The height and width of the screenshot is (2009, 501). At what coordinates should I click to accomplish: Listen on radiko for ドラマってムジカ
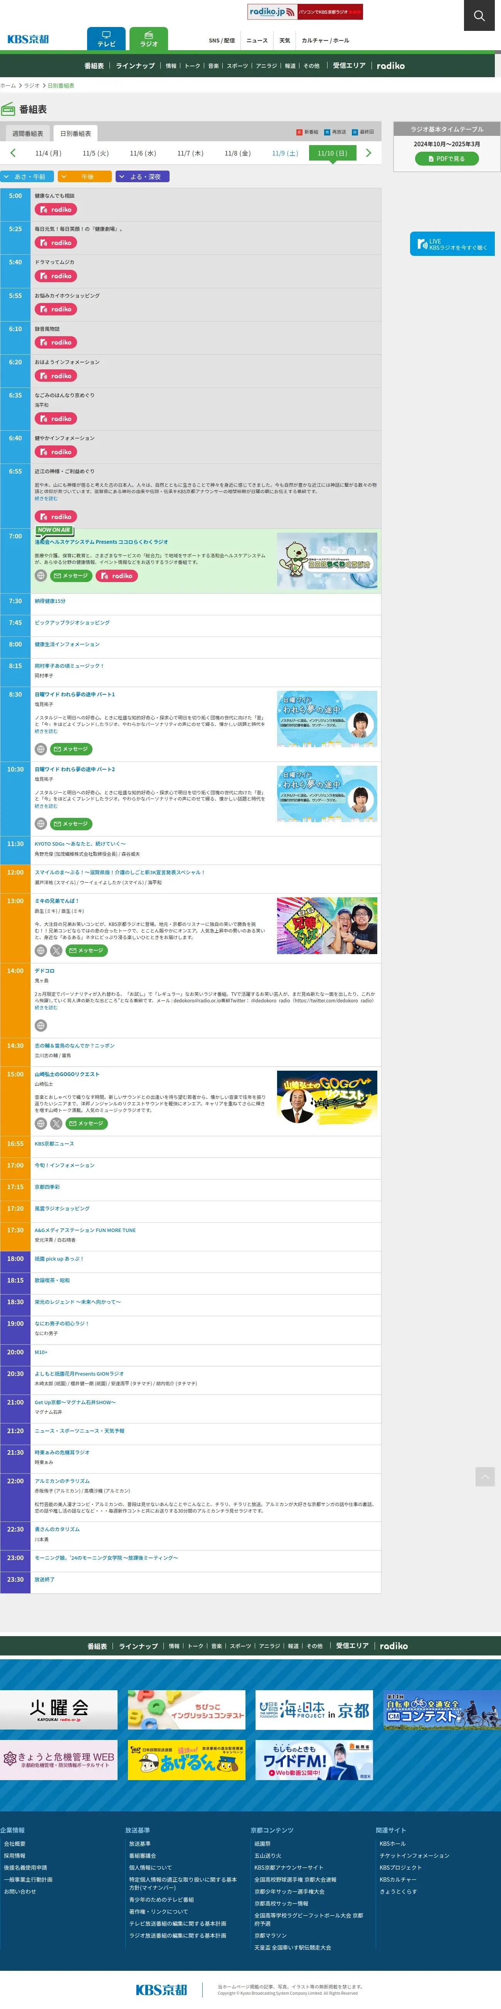click(56, 276)
